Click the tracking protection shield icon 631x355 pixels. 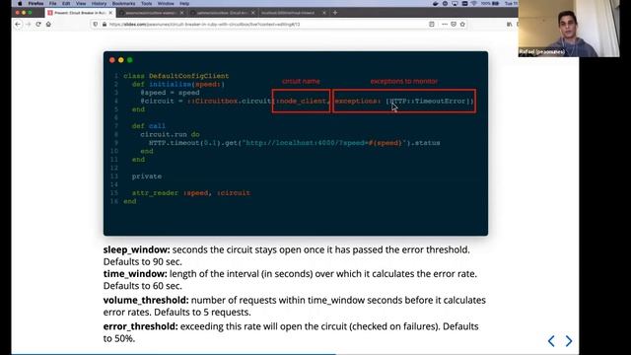96,24
